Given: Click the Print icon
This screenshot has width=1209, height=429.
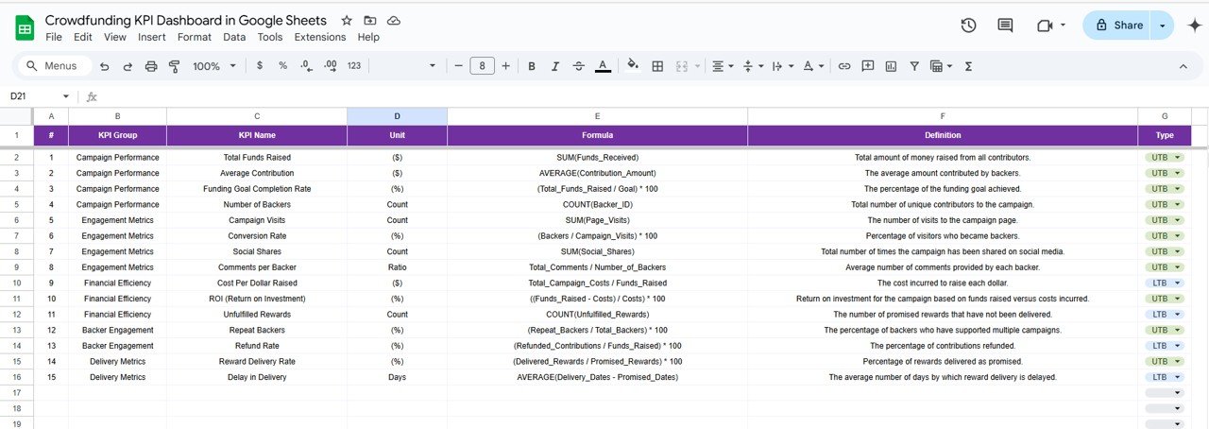Looking at the screenshot, I should coord(151,66).
